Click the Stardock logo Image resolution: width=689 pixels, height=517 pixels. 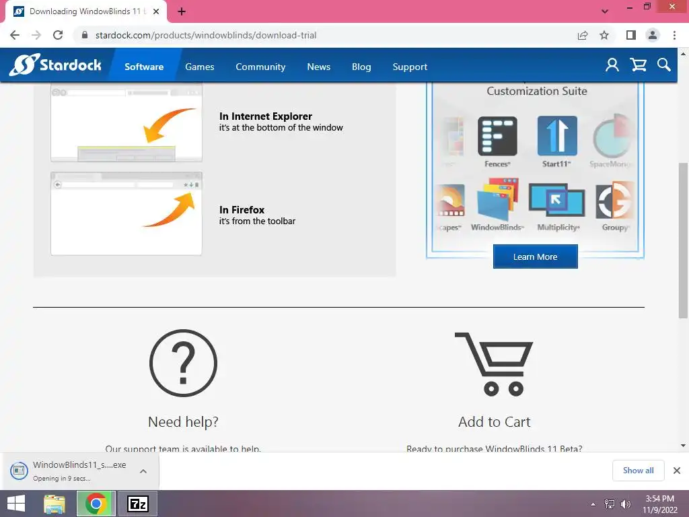(55, 65)
